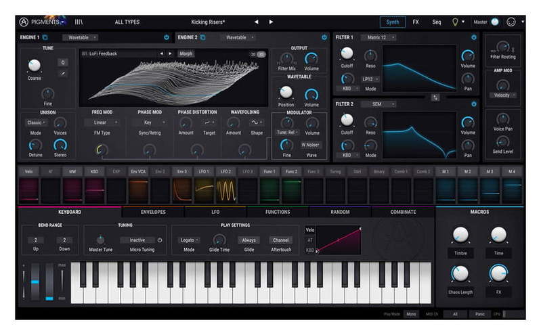The image size is (541, 335).
Task: Open the W Noise modulator wave dropdown
Action: pyautogui.click(x=311, y=145)
